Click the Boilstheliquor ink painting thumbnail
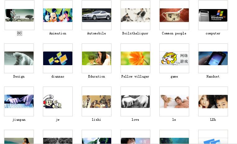The height and width of the screenshot is (144, 237). (135, 15)
